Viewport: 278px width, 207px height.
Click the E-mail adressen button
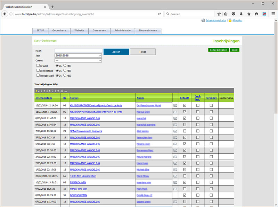coord(219,50)
